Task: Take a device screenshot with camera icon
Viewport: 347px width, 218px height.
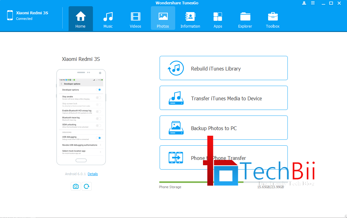Action: tap(76, 186)
